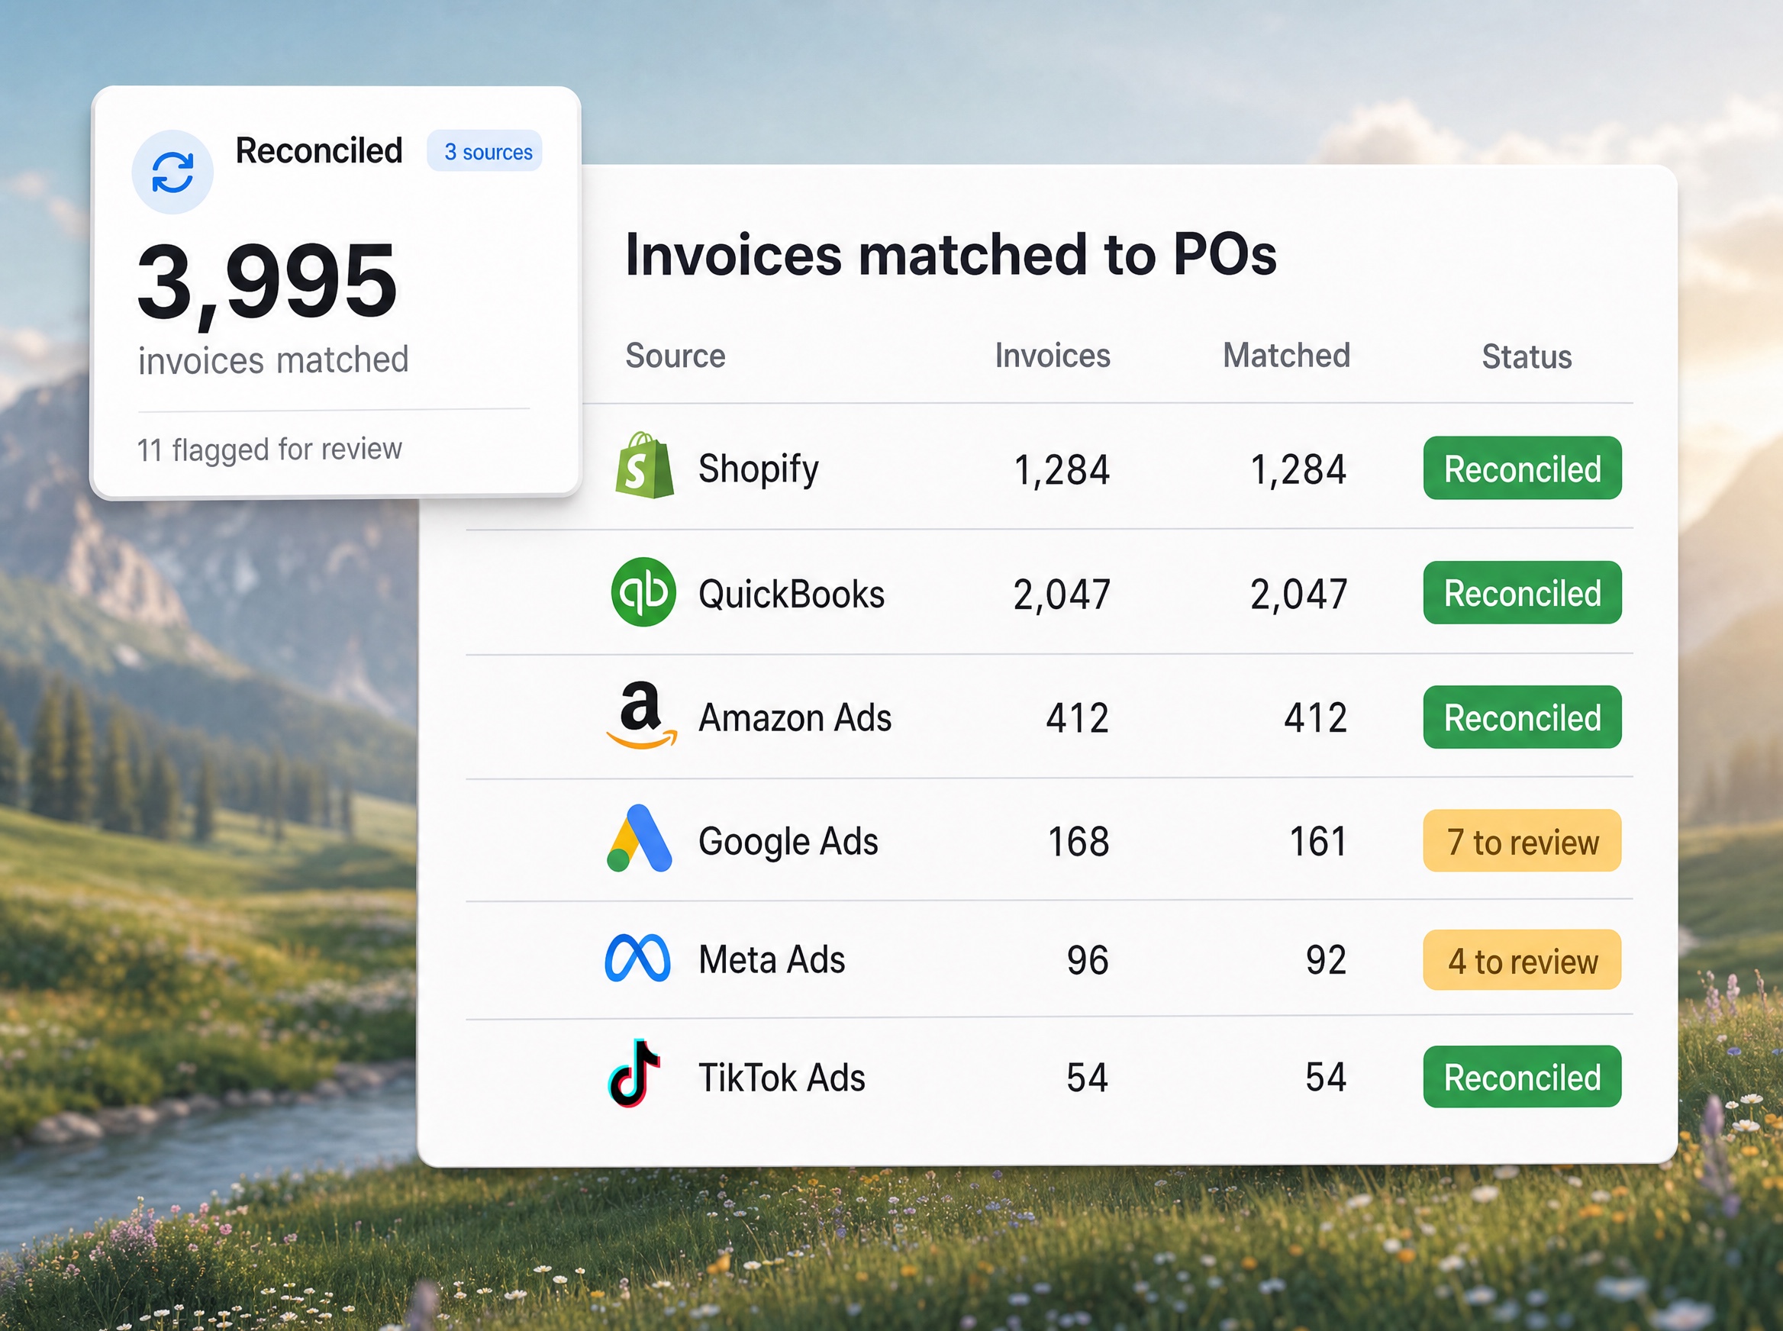Select the Google Ads source name
The image size is (1783, 1331).
click(x=788, y=842)
